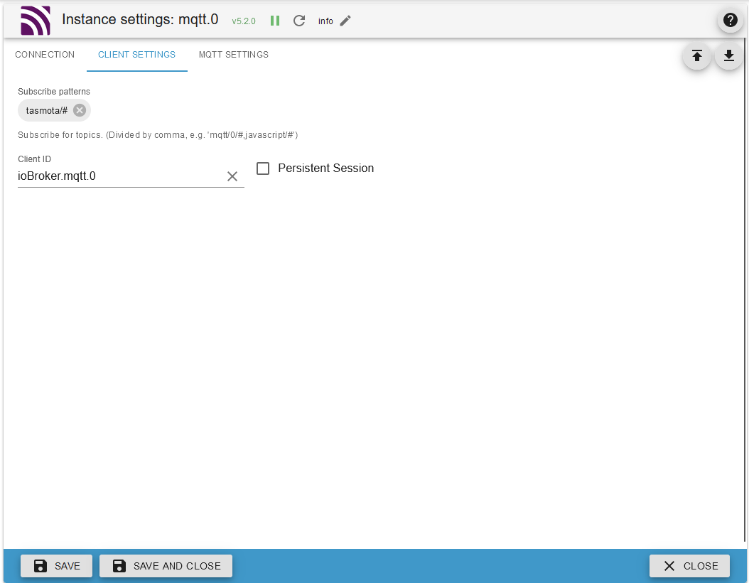This screenshot has height=583, width=749.
Task: Click the MQTT adapter logo
Action: point(36,21)
